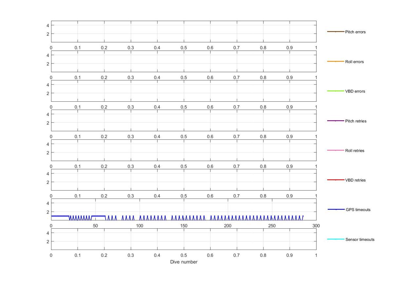Select the orange Roll errors legend line
The height and width of the screenshot is (281, 393).
click(336, 61)
